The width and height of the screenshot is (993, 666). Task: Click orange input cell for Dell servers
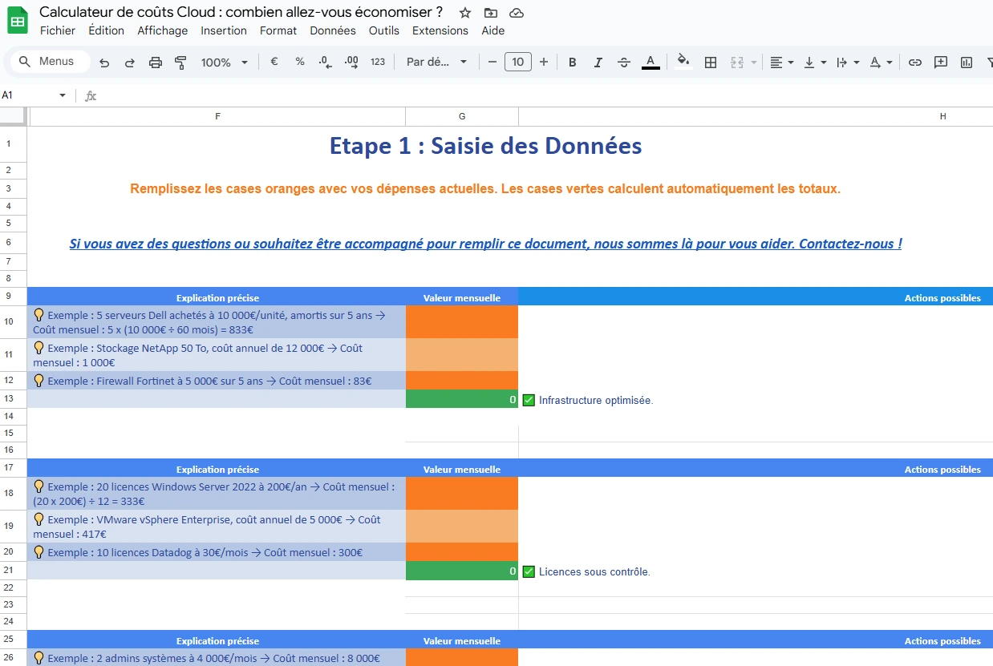pos(461,322)
